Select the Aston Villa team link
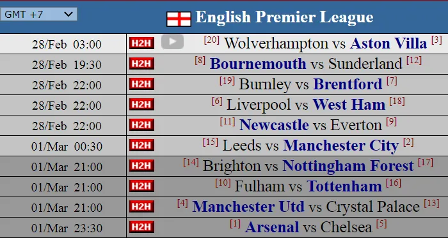 tap(388, 43)
